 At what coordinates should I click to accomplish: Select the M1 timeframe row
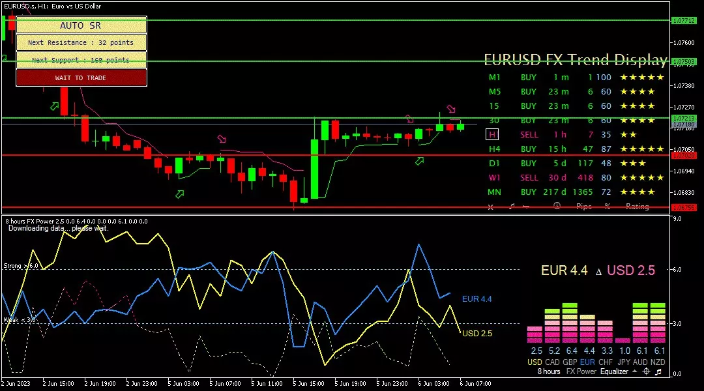(x=576, y=77)
